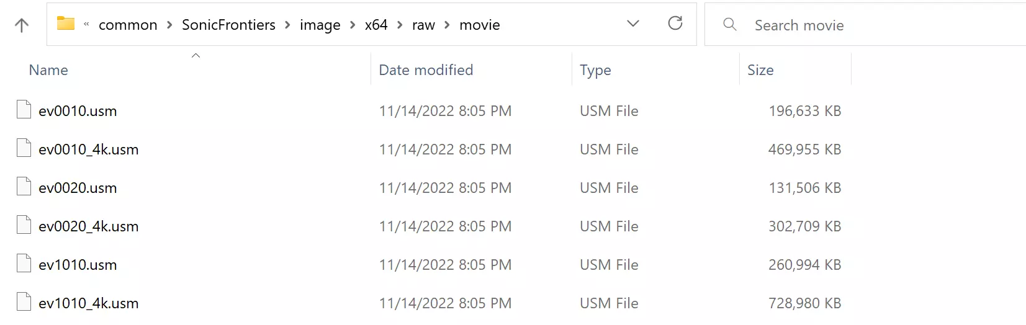Viewport: 1026px width, 325px height.
Task: Click the file icon of ev1010_4k.usm
Action: pyautogui.click(x=24, y=302)
